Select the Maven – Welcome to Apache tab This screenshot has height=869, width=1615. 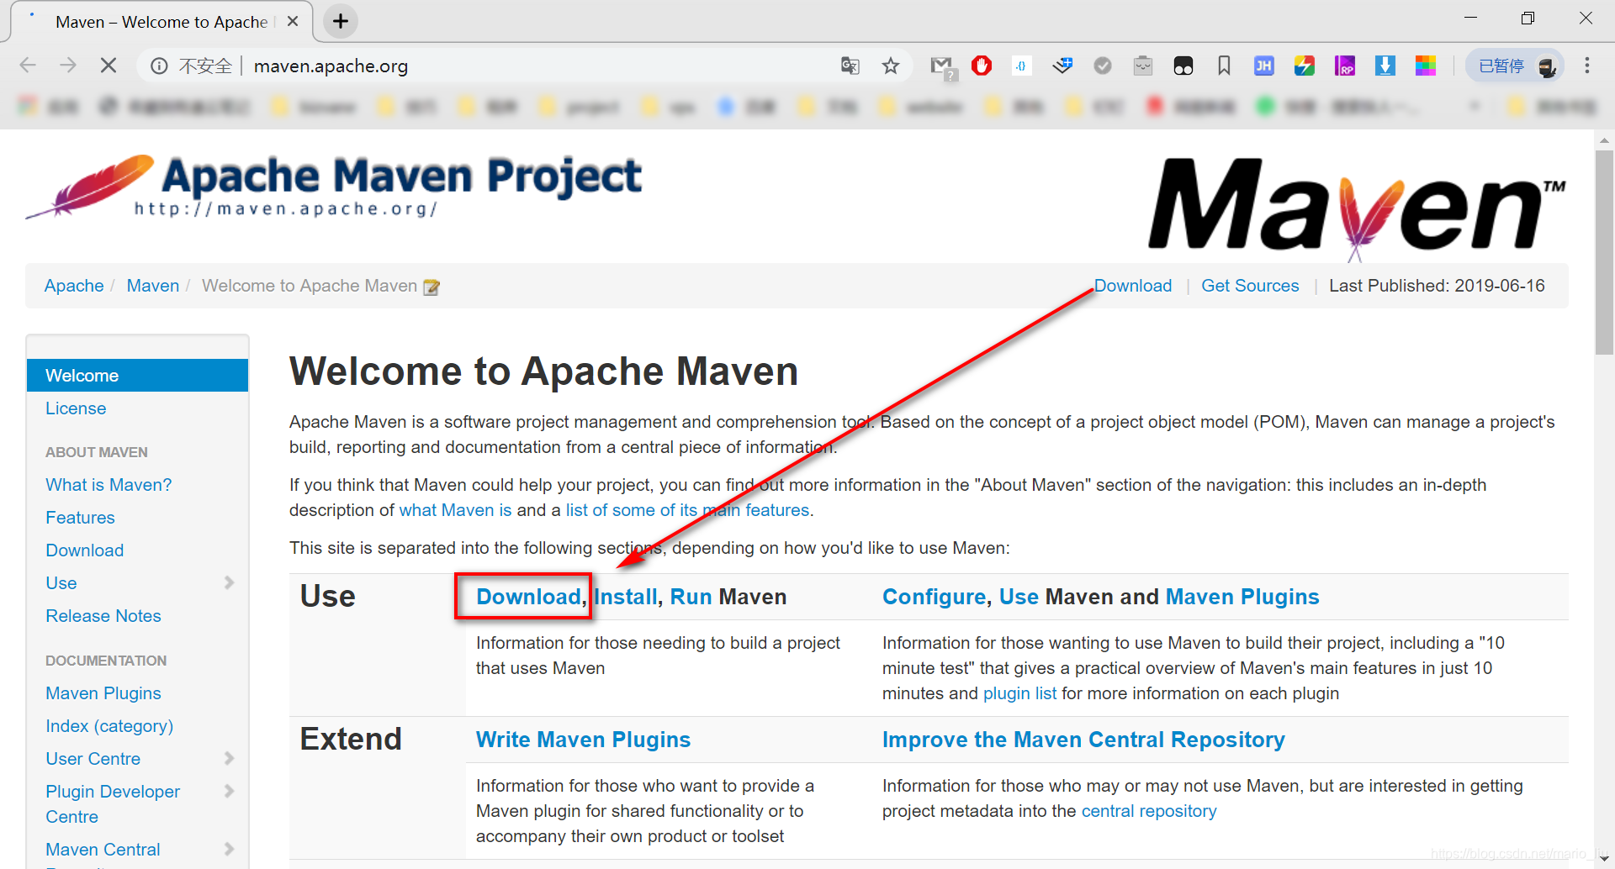161,22
